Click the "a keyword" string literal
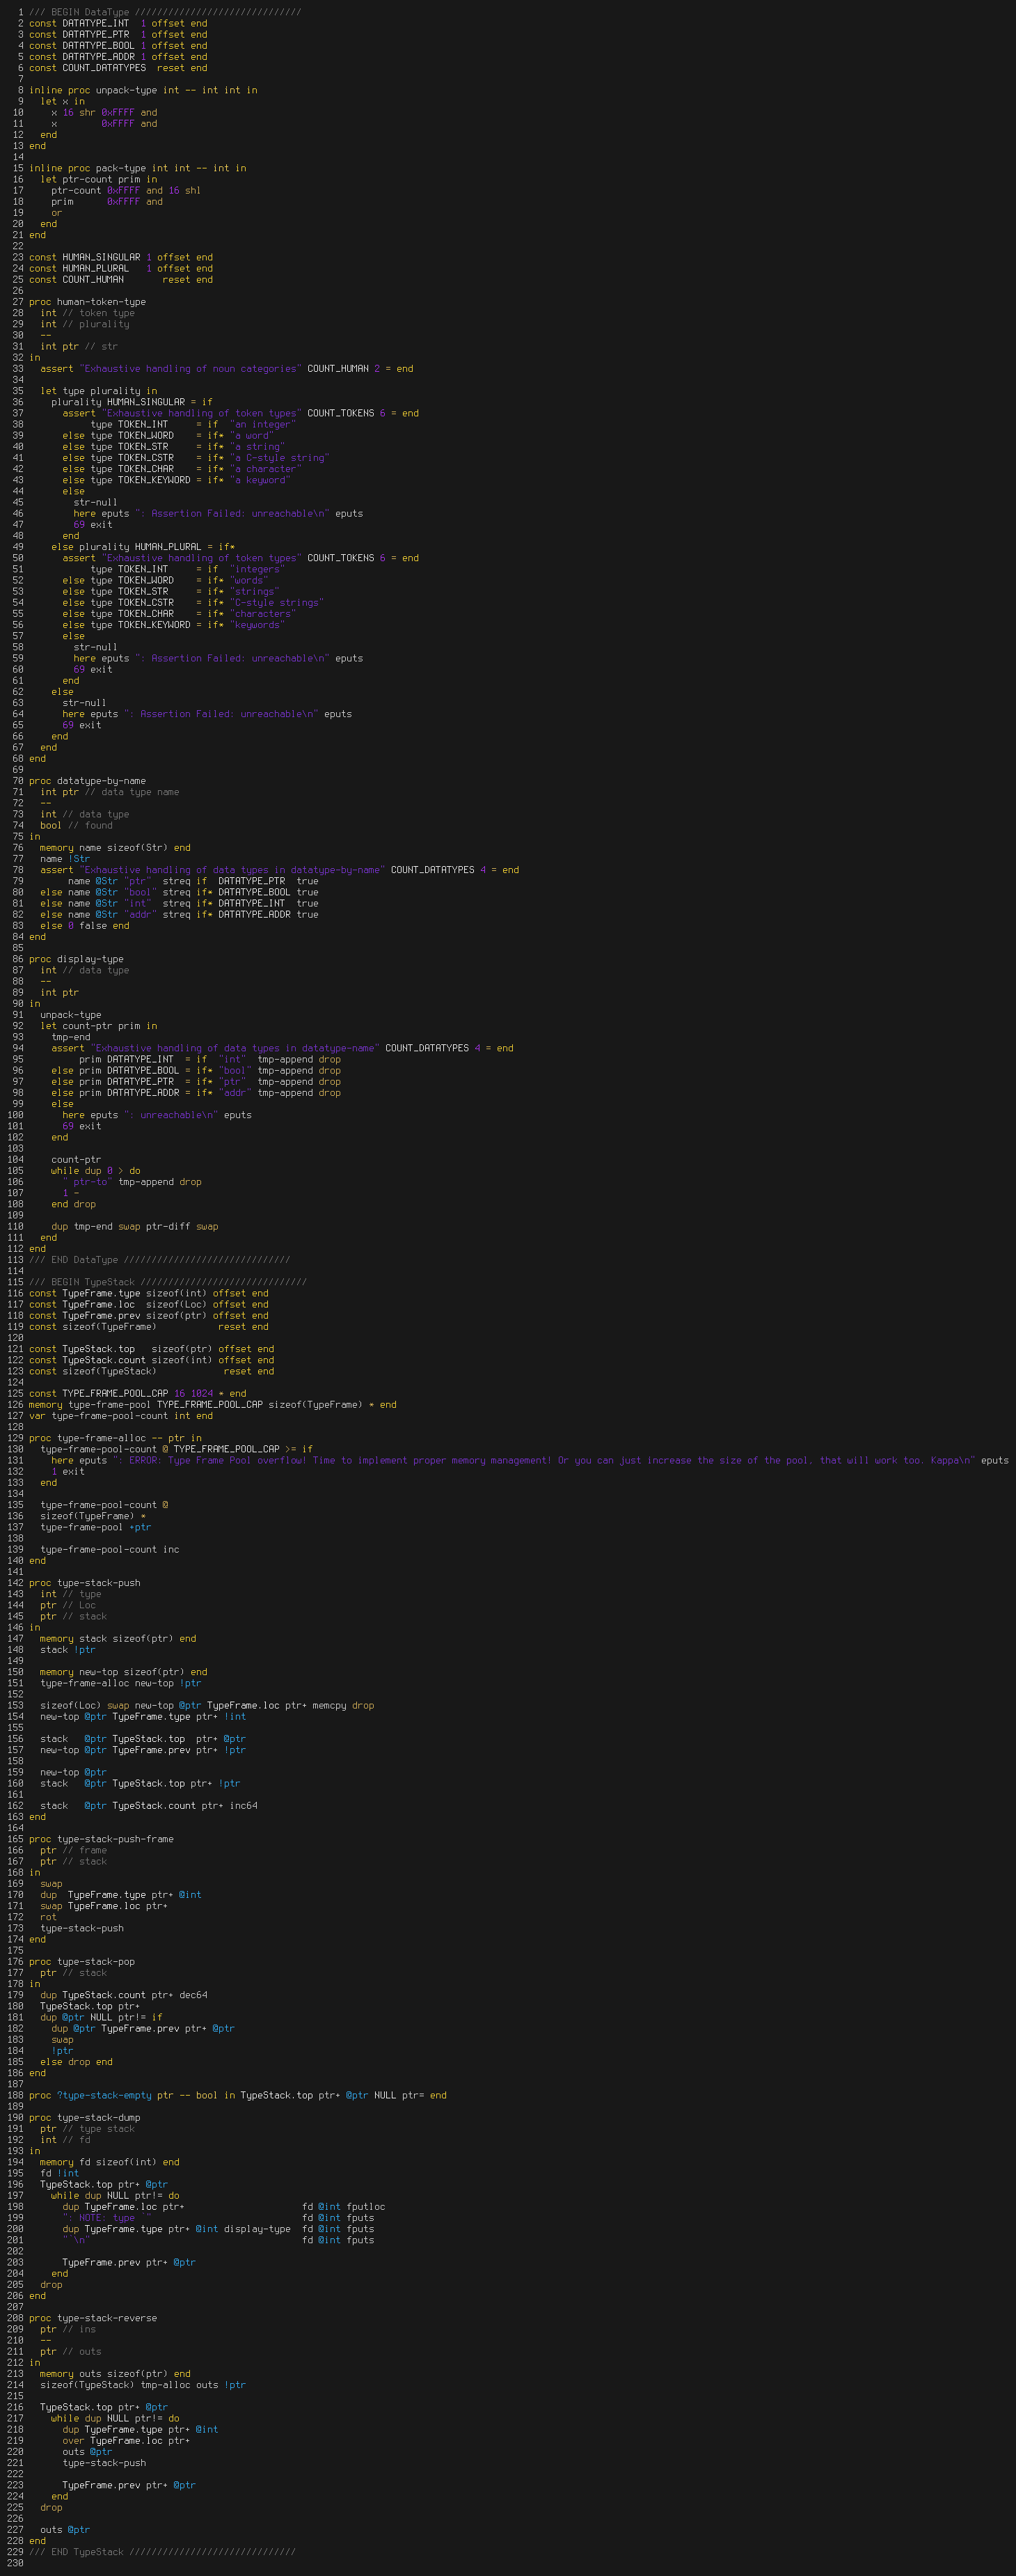 click(260, 480)
